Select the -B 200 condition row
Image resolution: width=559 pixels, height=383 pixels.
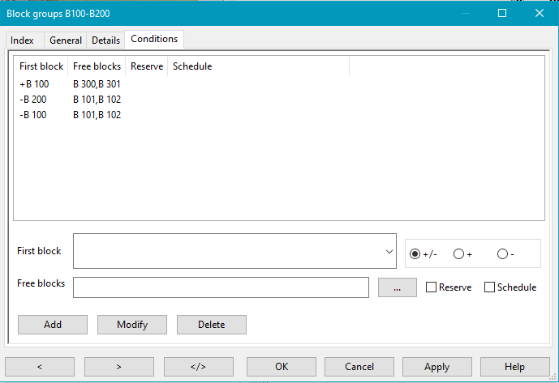pyautogui.click(x=33, y=100)
